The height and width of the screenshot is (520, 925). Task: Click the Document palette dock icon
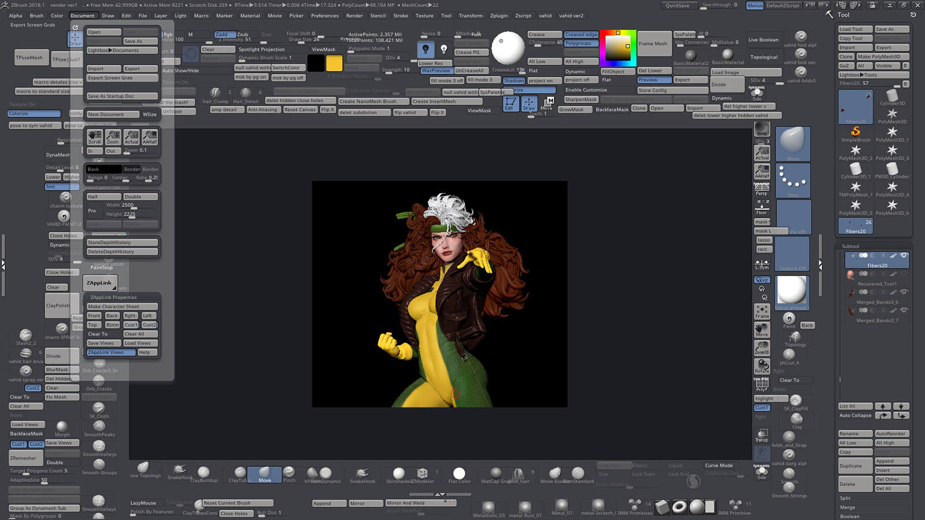pyautogui.click(x=75, y=27)
